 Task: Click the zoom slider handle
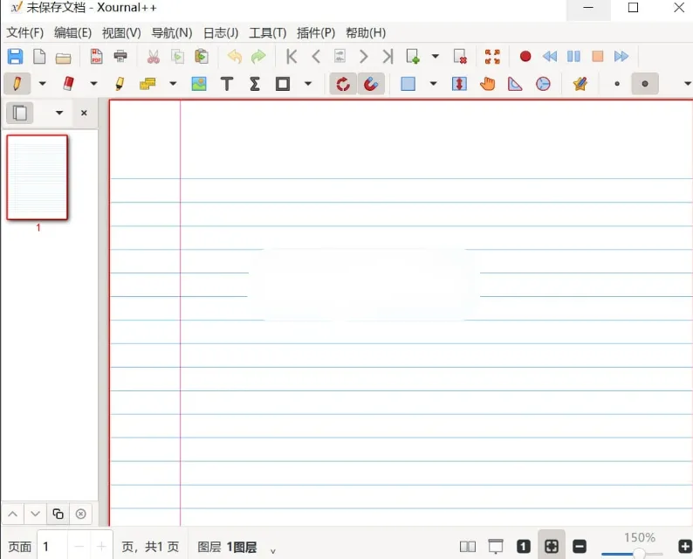pyautogui.click(x=639, y=554)
